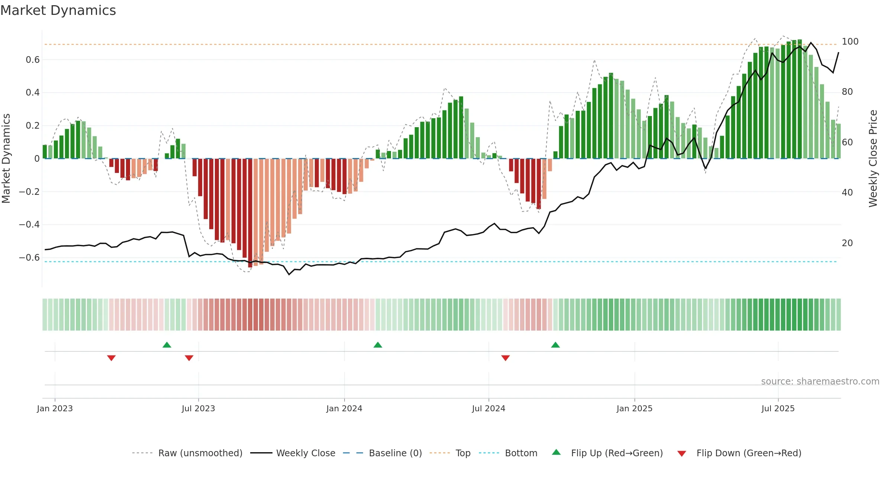The image size is (892, 502).
Task: Click the green flip-up triangle near Sep 2024
Action: coord(555,345)
